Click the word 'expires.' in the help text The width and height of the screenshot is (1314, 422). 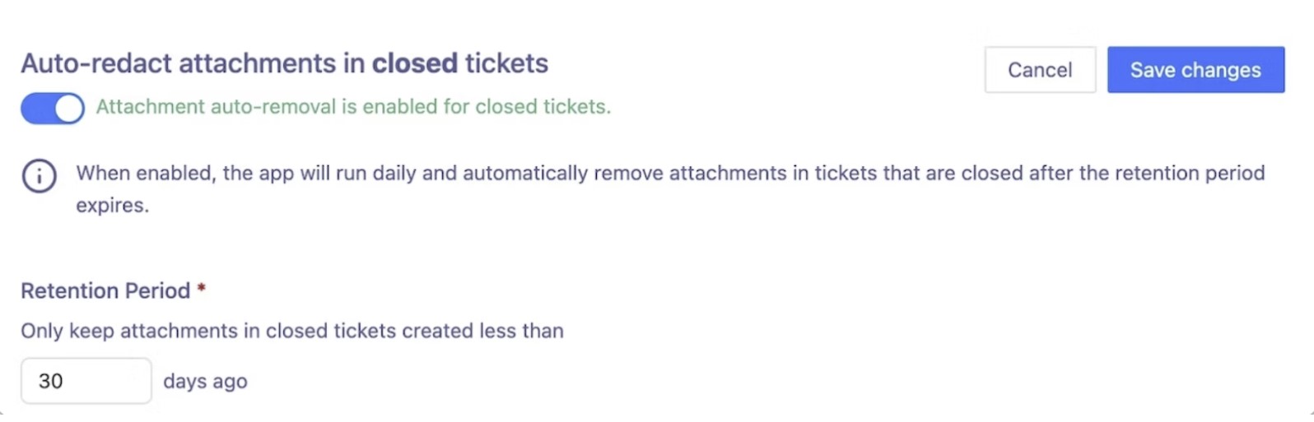[x=113, y=205]
